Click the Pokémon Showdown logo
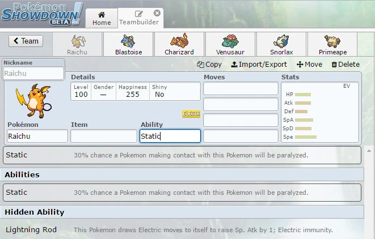 coord(41,14)
